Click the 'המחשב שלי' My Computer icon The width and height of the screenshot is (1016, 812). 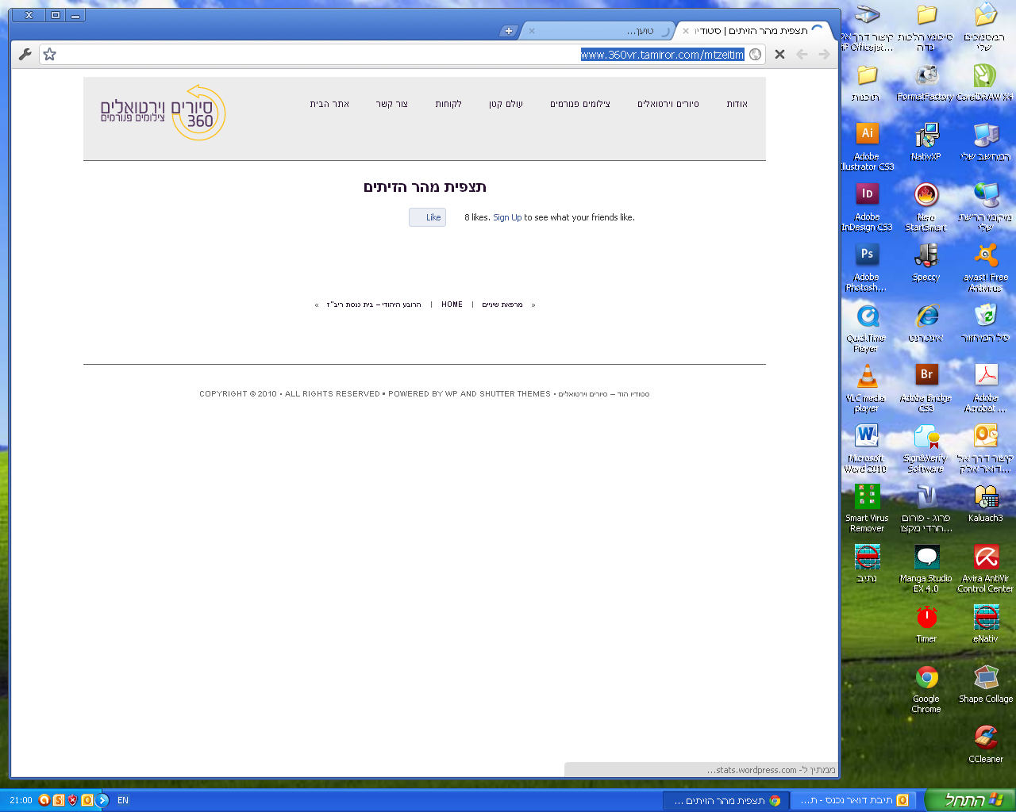pyautogui.click(x=986, y=142)
